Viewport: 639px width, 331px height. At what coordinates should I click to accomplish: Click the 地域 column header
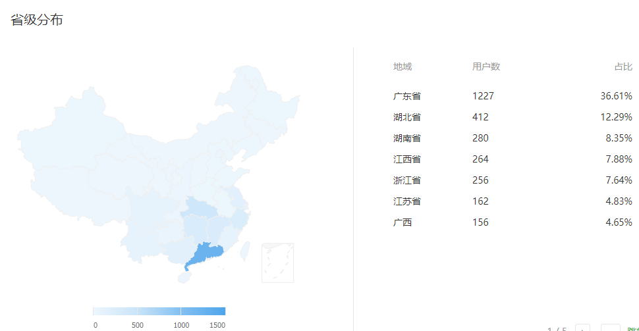click(403, 66)
